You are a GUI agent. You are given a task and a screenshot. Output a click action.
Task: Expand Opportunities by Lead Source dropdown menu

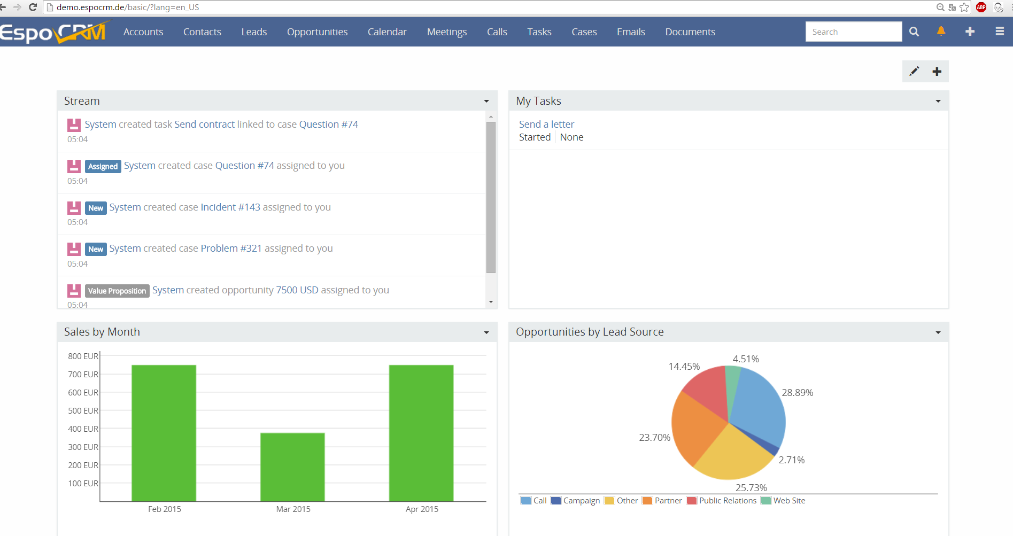point(938,332)
